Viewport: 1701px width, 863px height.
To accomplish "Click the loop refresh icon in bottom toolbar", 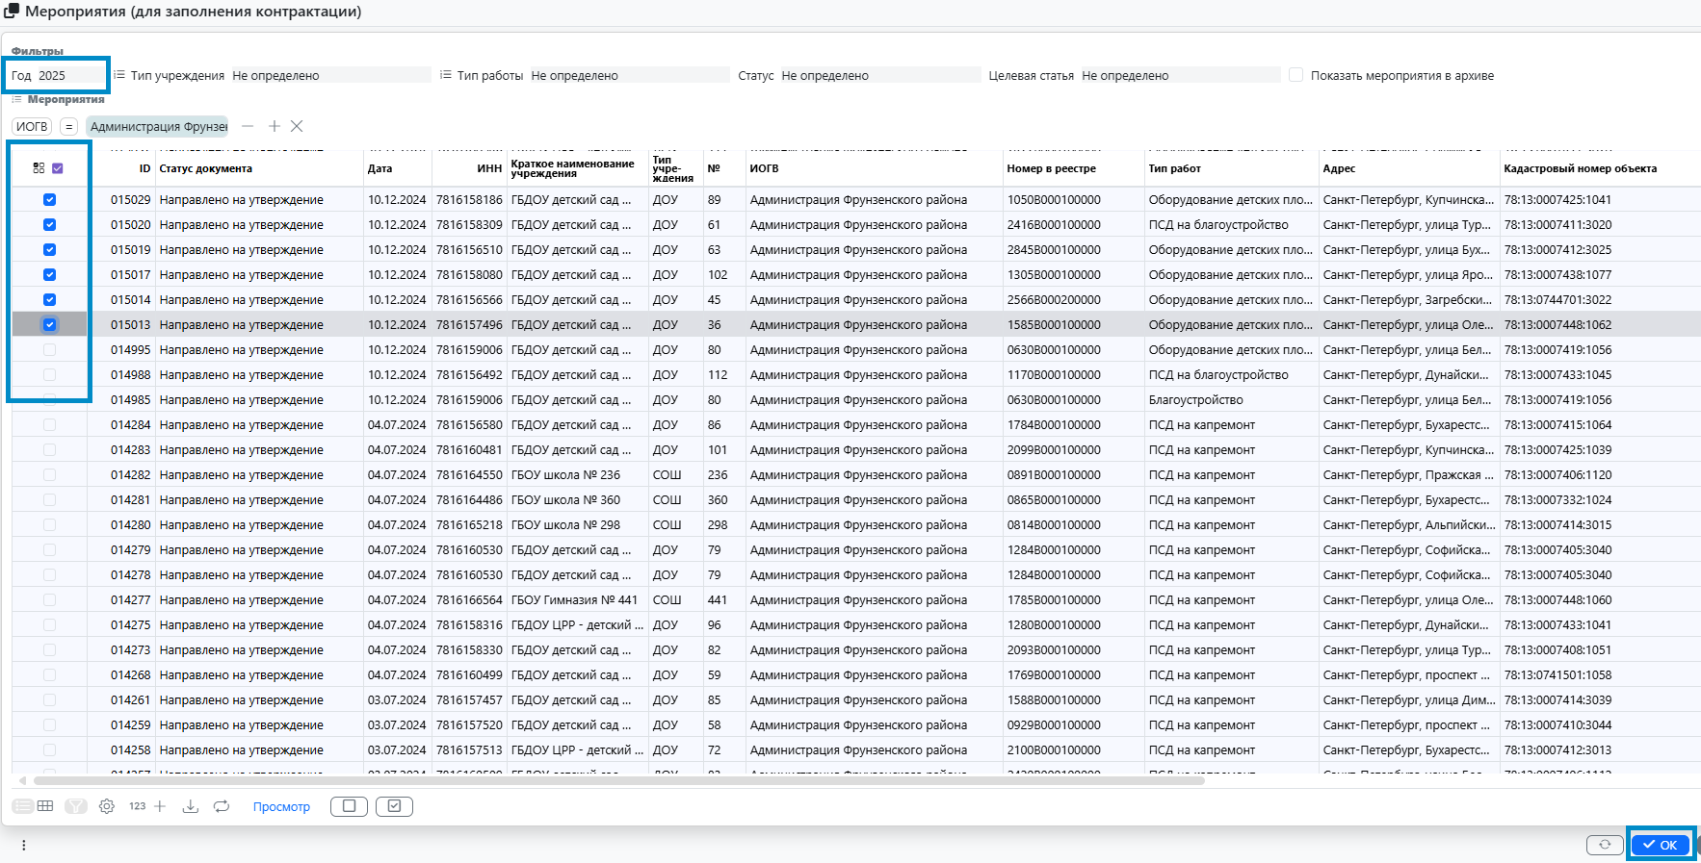I will click(x=222, y=806).
